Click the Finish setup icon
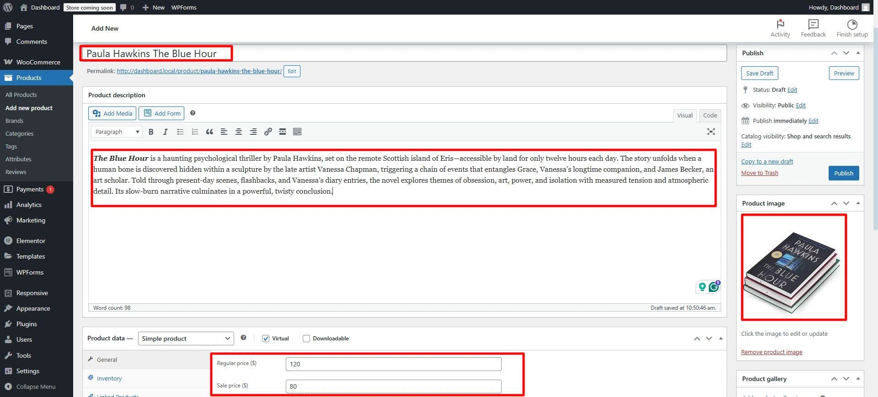The height and width of the screenshot is (397, 878). (852, 28)
